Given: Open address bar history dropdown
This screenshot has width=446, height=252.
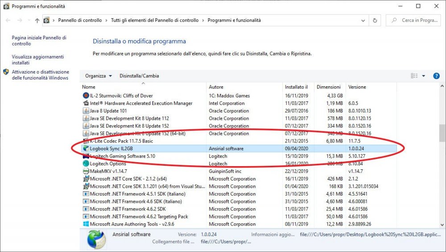Looking at the screenshot, I should point(363,20).
